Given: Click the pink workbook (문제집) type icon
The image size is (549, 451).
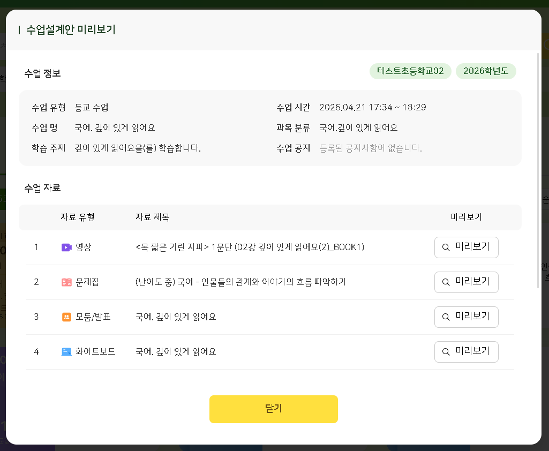Looking at the screenshot, I should 66,282.
